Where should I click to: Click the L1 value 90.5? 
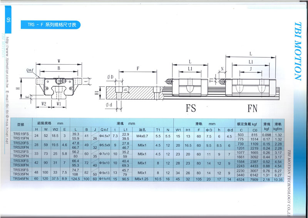pyautogui.click(x=126, y=179)
